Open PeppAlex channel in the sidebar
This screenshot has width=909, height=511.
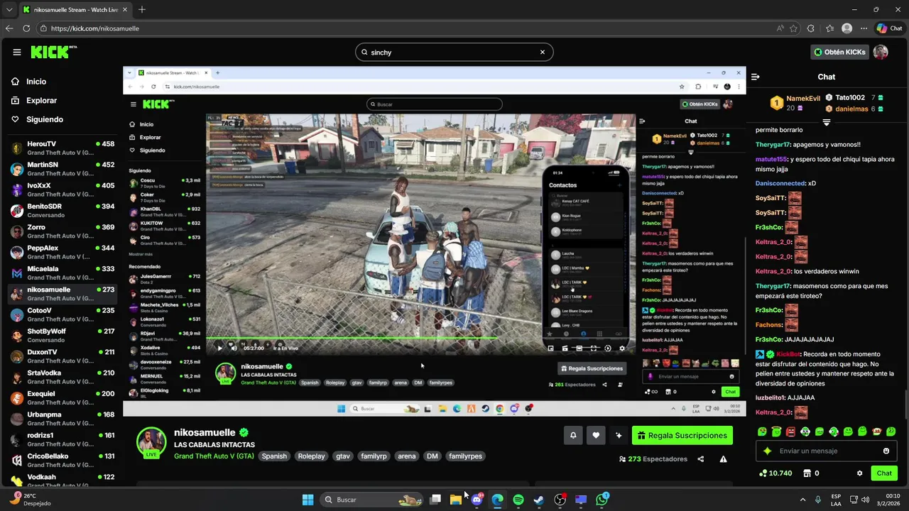[x=62, y=252]
